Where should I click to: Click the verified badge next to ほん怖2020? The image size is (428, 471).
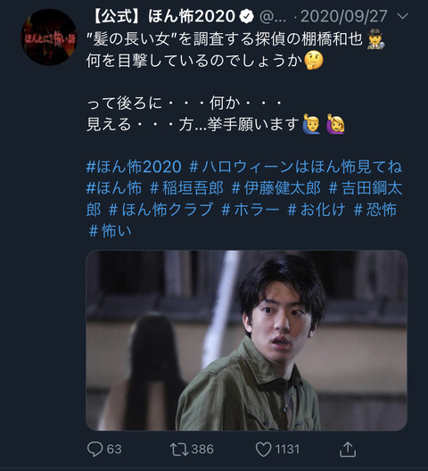tap(247, 16)
